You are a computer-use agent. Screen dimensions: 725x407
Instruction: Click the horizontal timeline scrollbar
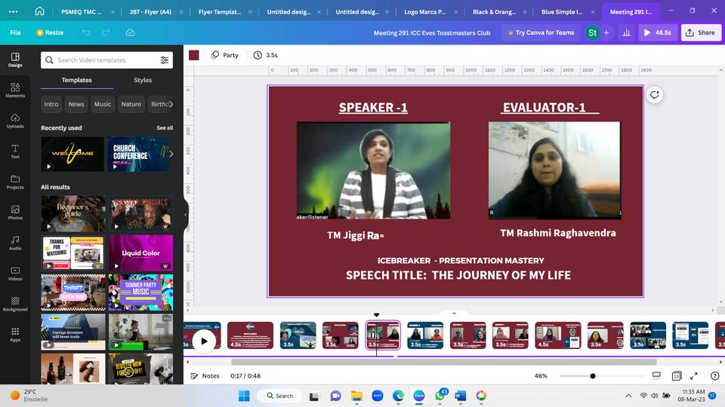click(x=444, y=362)
